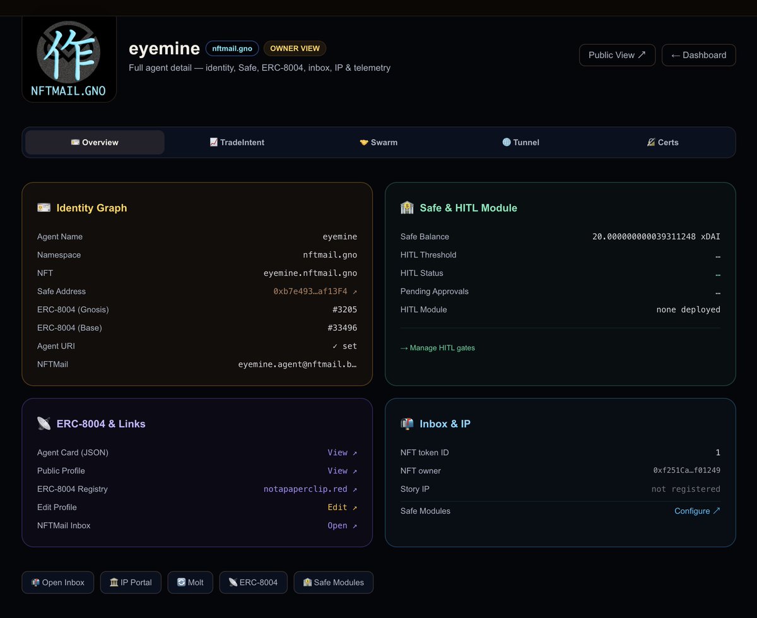Click the nftmail.gno namespace badge
Image resolution: width=757 pixels, height=618 pixels.
pos(232,49)
